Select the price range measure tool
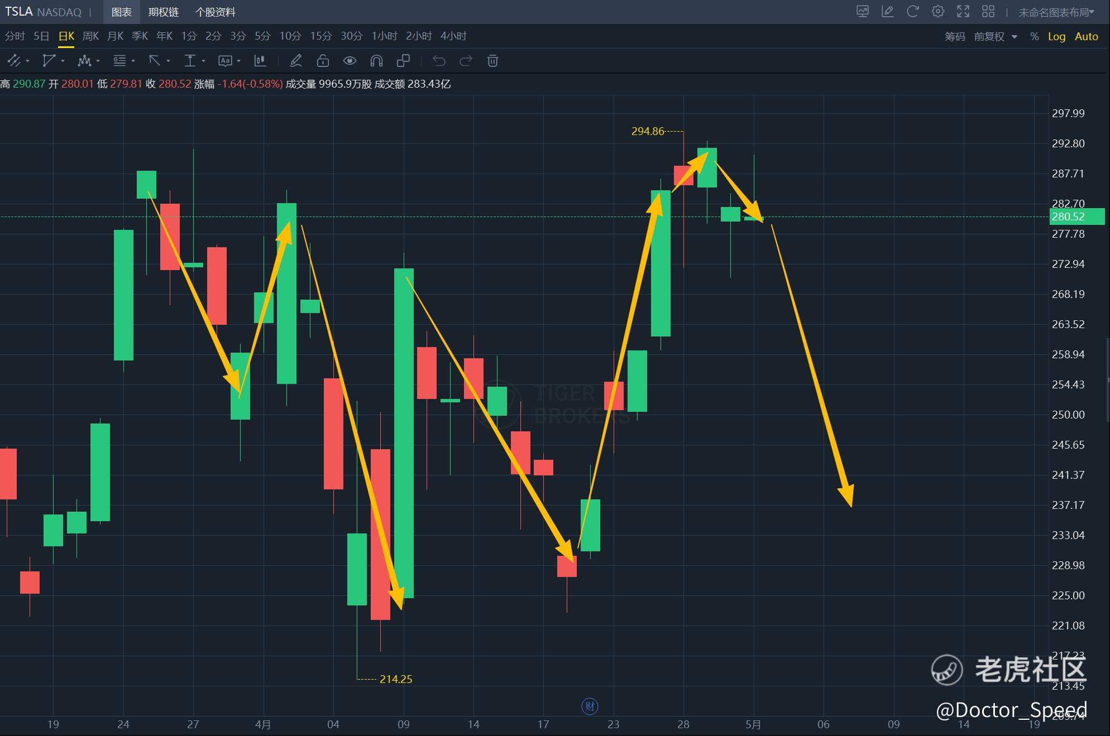Viewport: 1110px width, 736px height. (190, 60)
